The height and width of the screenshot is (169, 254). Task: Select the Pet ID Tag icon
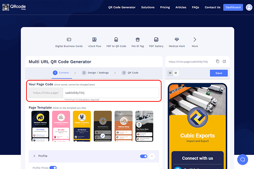click(x=138, y=39)
